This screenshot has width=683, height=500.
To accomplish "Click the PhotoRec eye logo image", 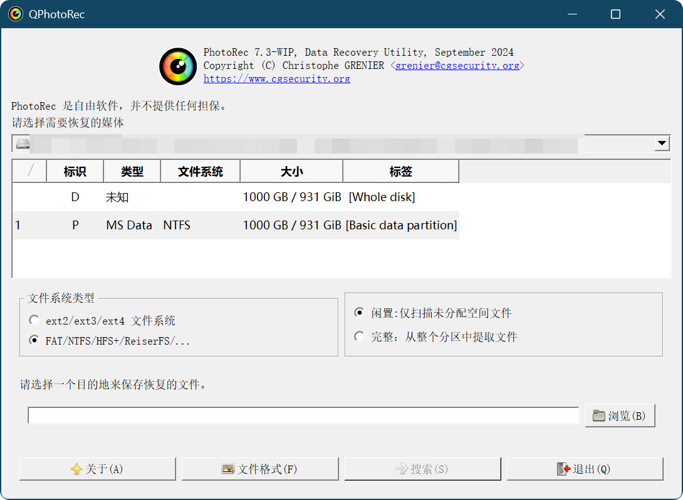I will 178,66.
